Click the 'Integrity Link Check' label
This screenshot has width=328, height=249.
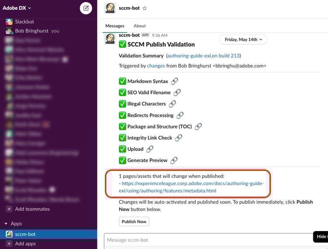click(x=150, y=138)
